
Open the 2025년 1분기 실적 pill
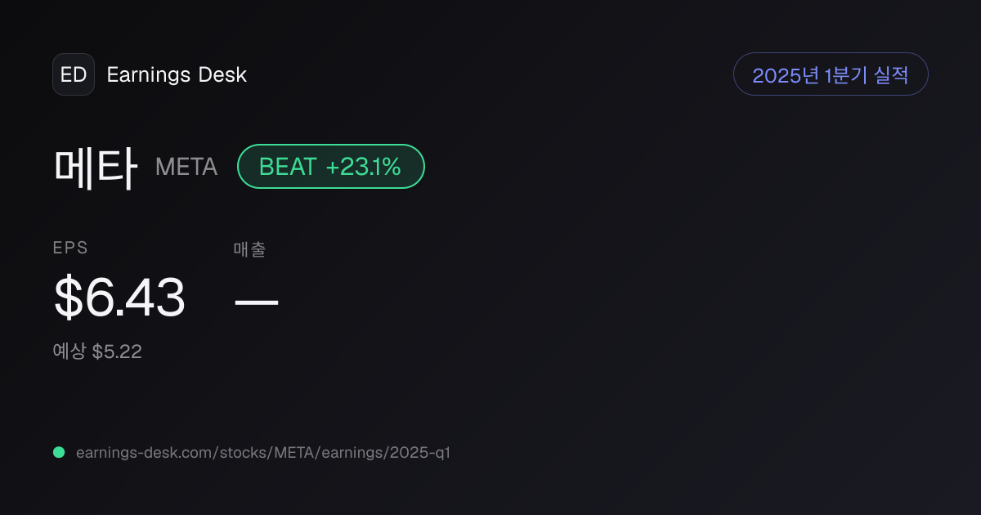point(831,74)
